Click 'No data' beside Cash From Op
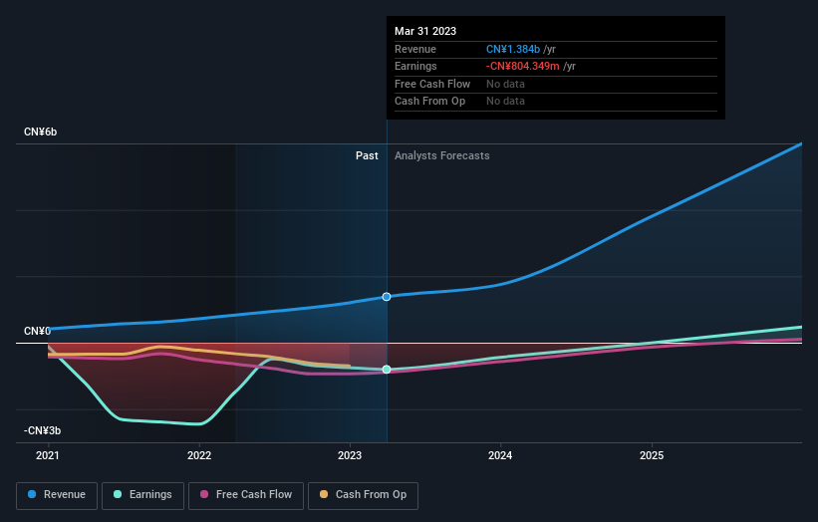 click(x=505, y=102)
